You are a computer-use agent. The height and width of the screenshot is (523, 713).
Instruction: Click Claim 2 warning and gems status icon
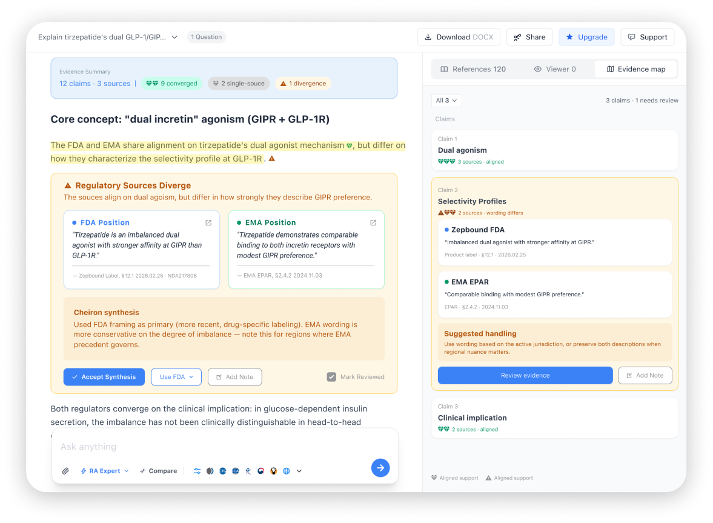[x=446, y=213]
